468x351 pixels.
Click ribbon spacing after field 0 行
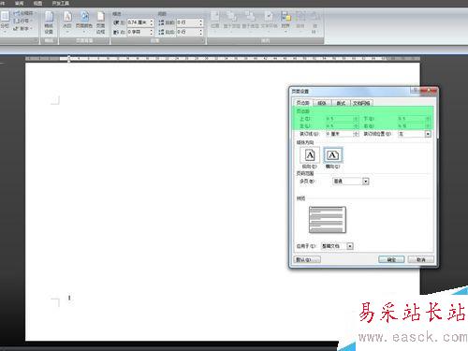coord(187,32)
